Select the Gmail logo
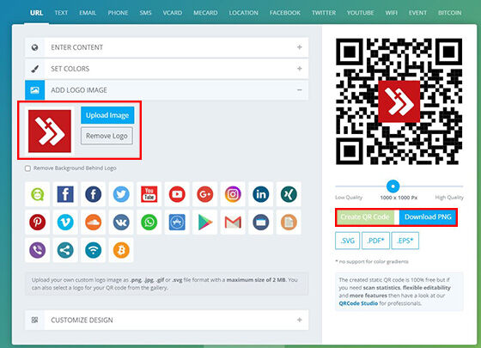Screen dimensions: 481x348 point(233,223)
